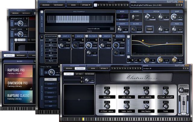Click the load icon next to basstrombone sample
This screenshot has height=122, width=193.
coord(112,29)
